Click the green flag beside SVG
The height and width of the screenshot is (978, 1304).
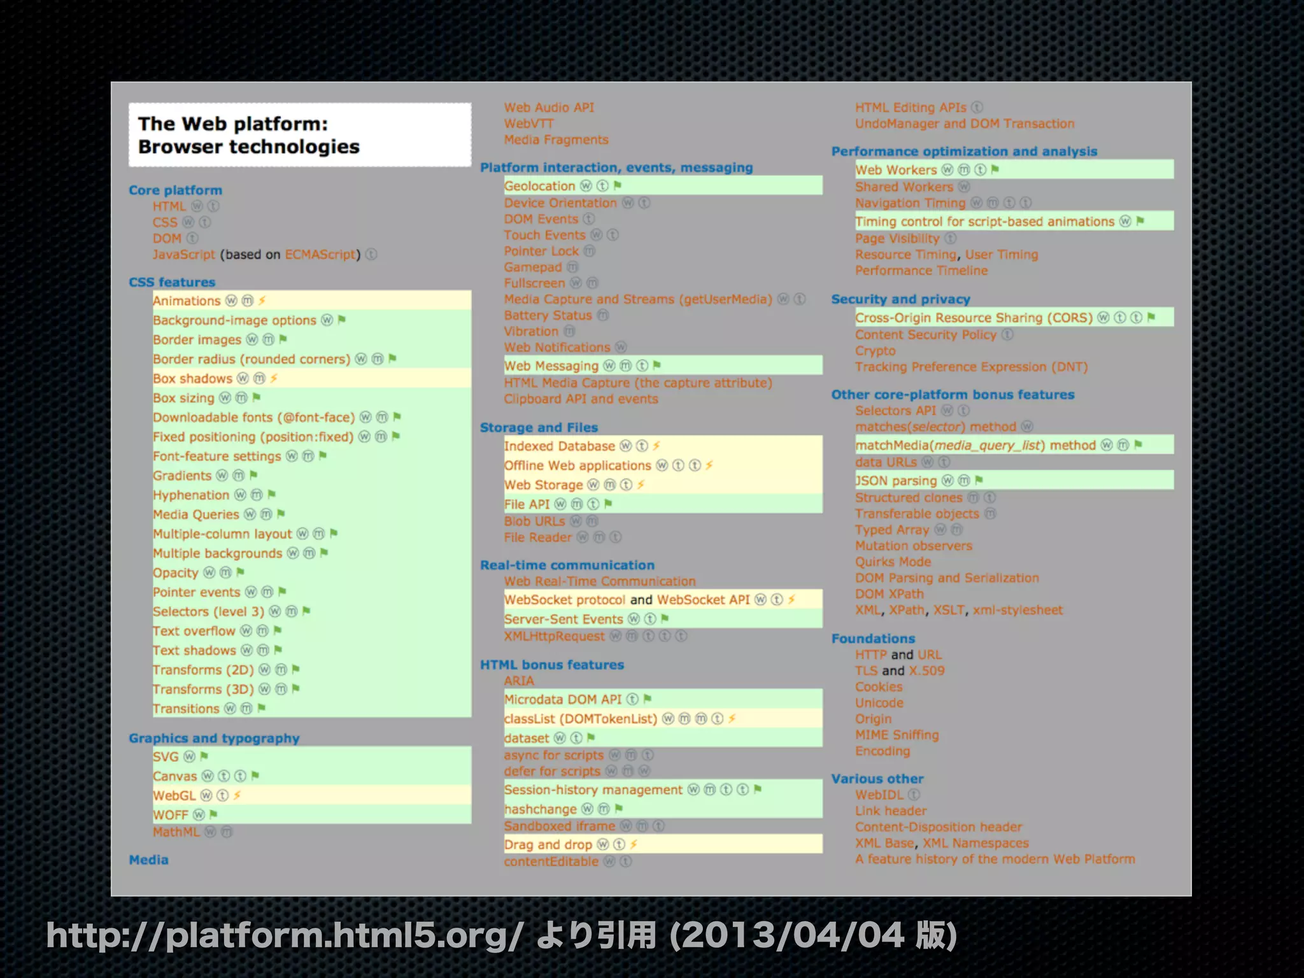coord(204,756)
